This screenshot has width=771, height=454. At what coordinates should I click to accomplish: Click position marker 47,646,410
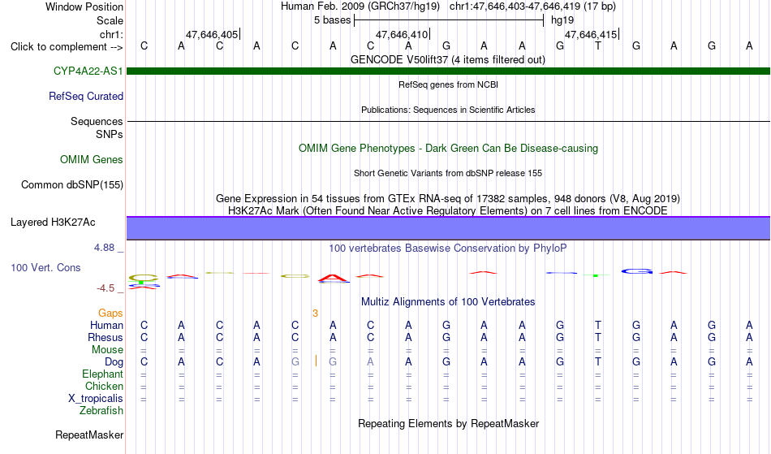point(403,34)
